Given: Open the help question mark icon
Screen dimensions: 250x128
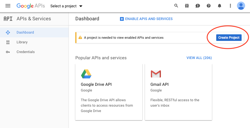Looking at the screenshot, I should [209, 6].
